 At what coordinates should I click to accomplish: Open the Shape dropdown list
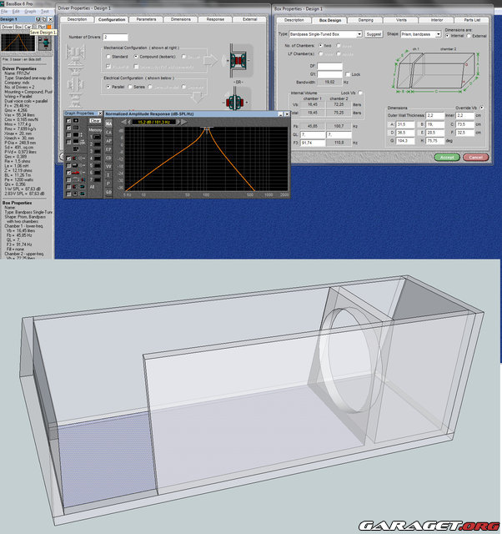[x=437, y=34]
